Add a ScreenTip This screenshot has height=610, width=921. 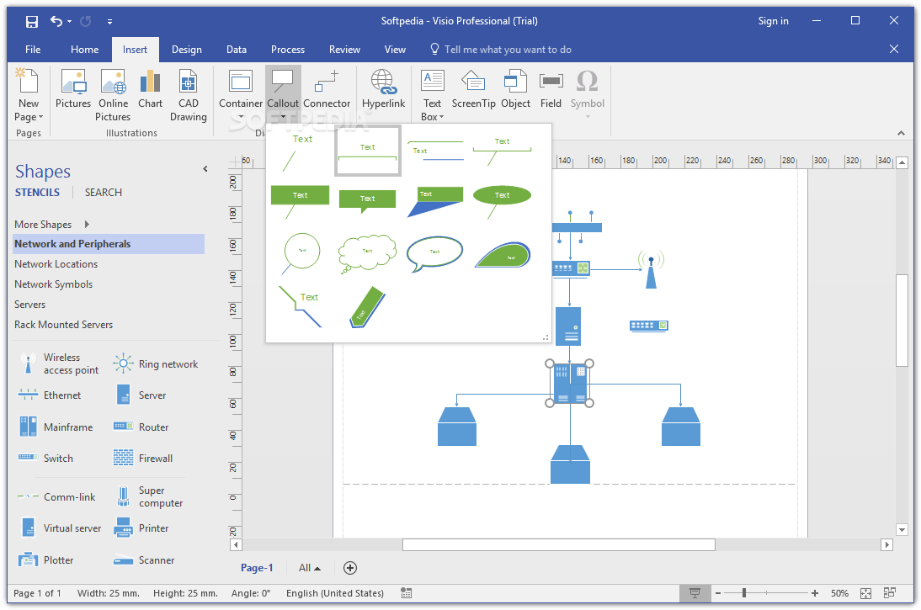coord(473,88)
